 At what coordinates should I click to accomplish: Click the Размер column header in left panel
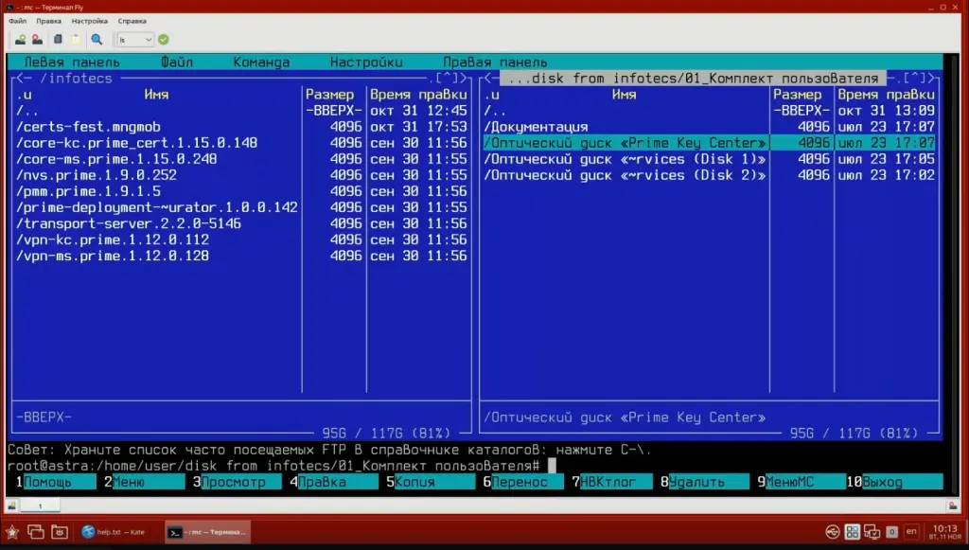pos(330,95)
